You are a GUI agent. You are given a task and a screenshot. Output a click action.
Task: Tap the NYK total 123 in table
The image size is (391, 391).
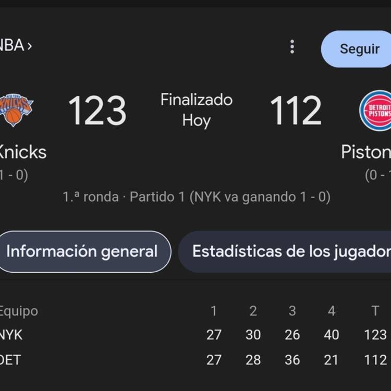pos(375,335)
